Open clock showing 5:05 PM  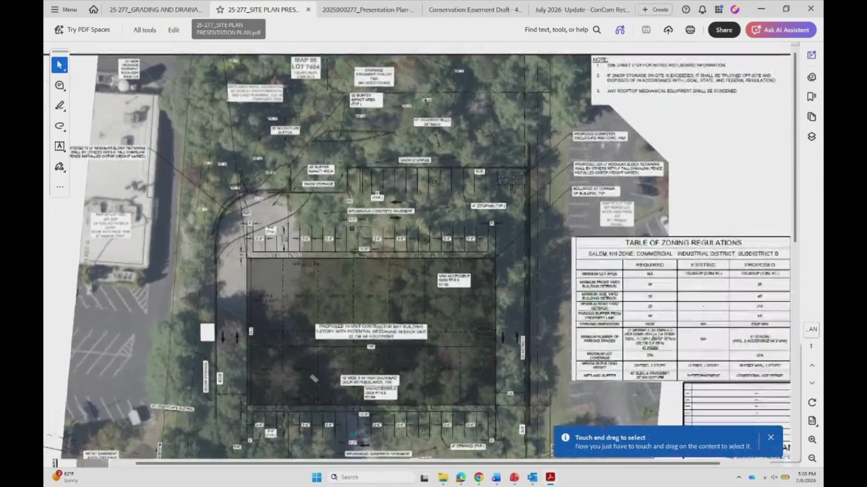tap(806, 477)
